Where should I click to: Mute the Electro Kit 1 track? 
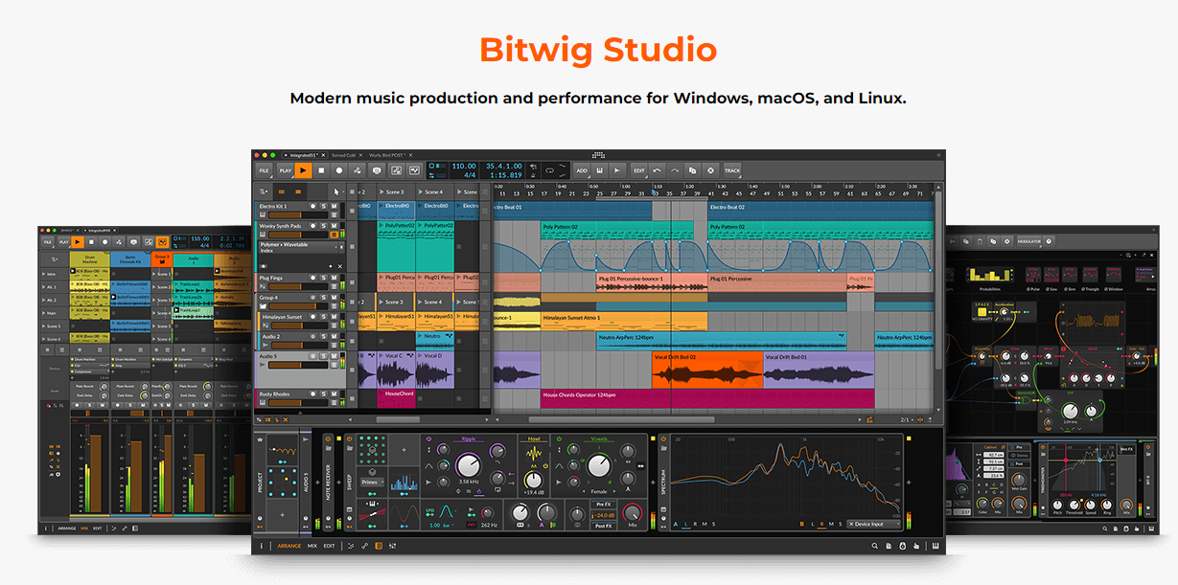pos(334,207)
